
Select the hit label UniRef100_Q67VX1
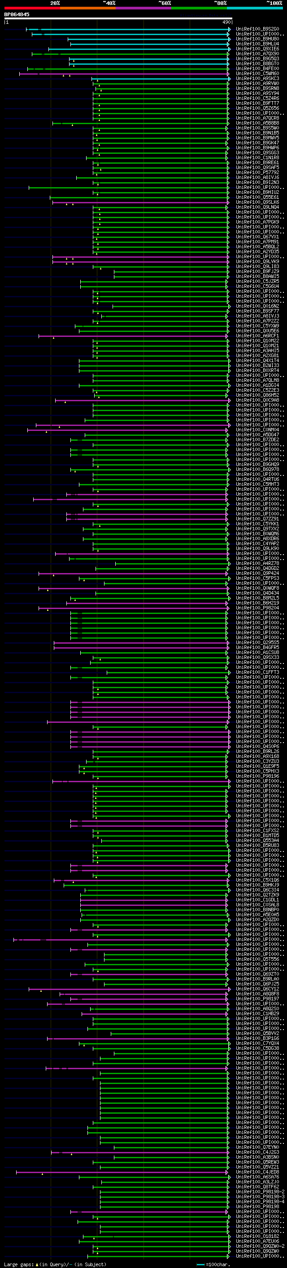point(257,237)
